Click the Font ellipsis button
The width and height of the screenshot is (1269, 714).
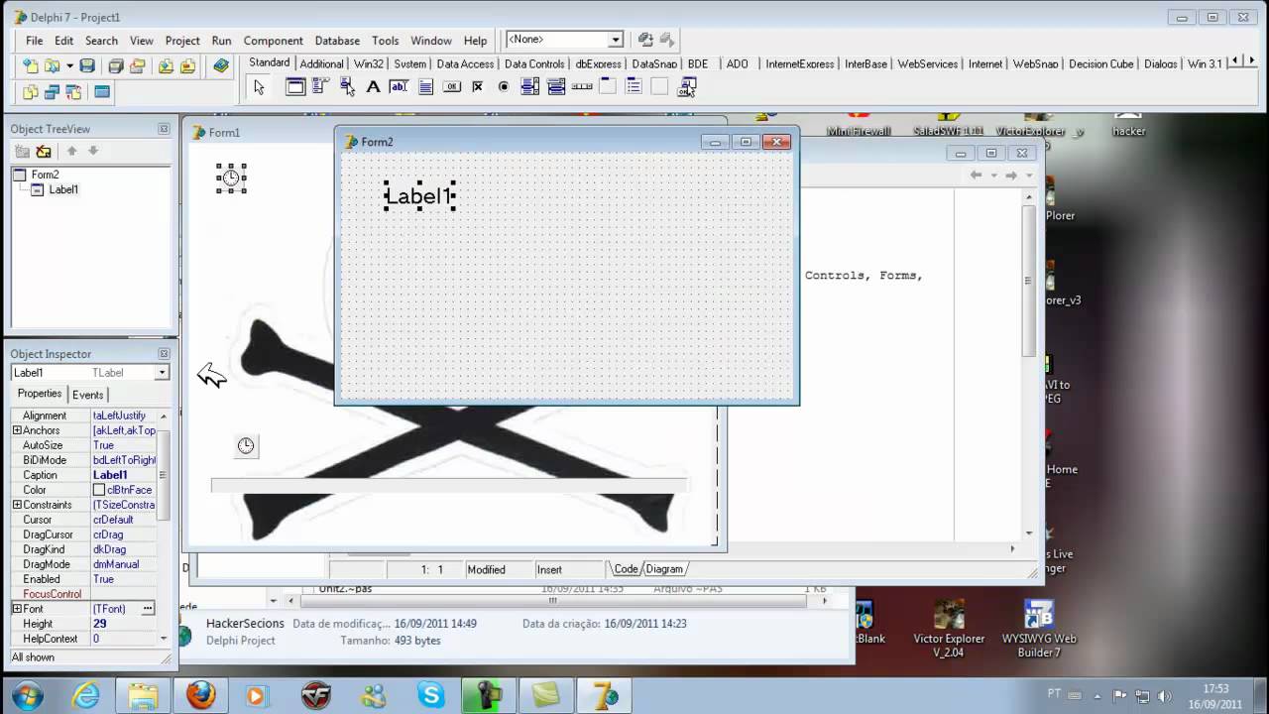(x=148, y=609)
